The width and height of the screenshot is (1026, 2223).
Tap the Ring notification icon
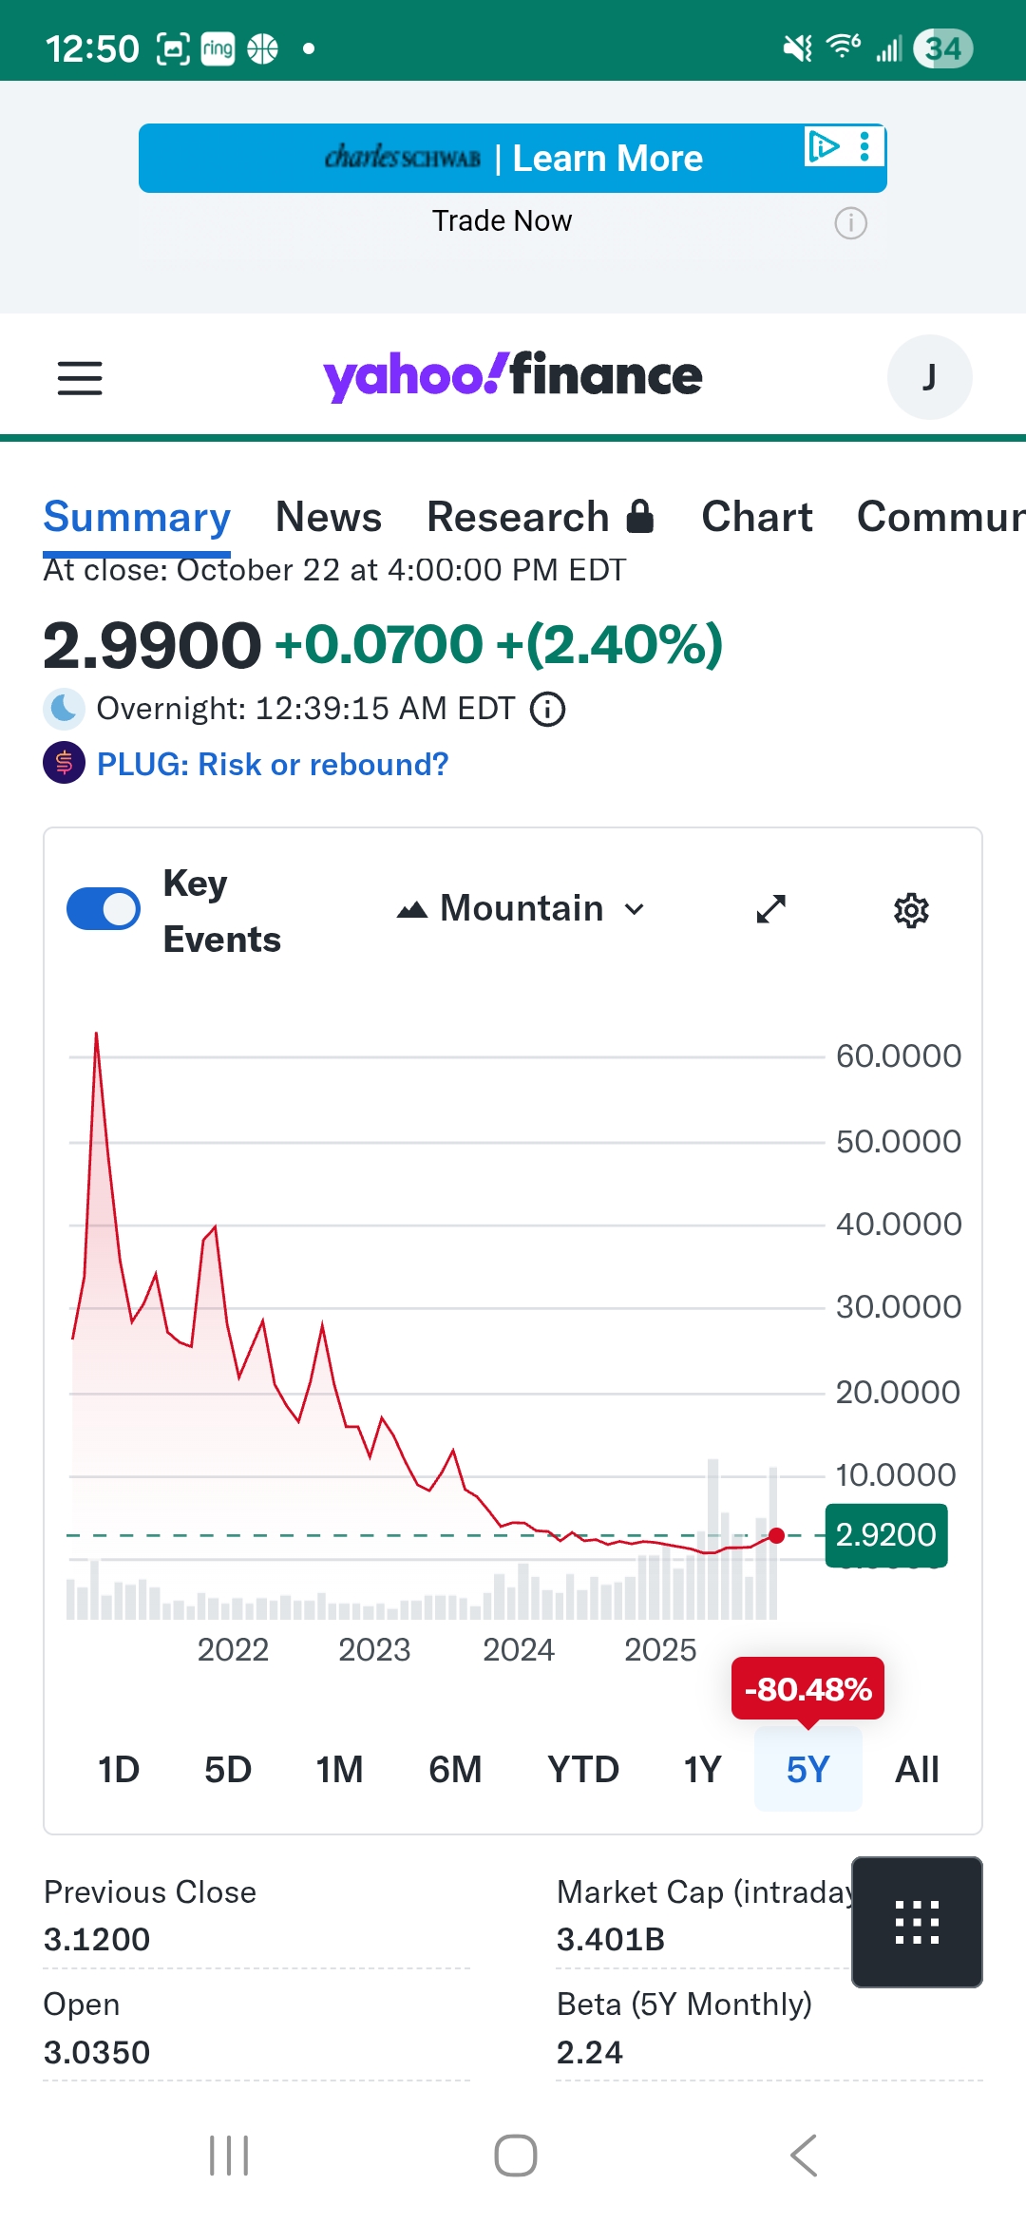[218, 48]
